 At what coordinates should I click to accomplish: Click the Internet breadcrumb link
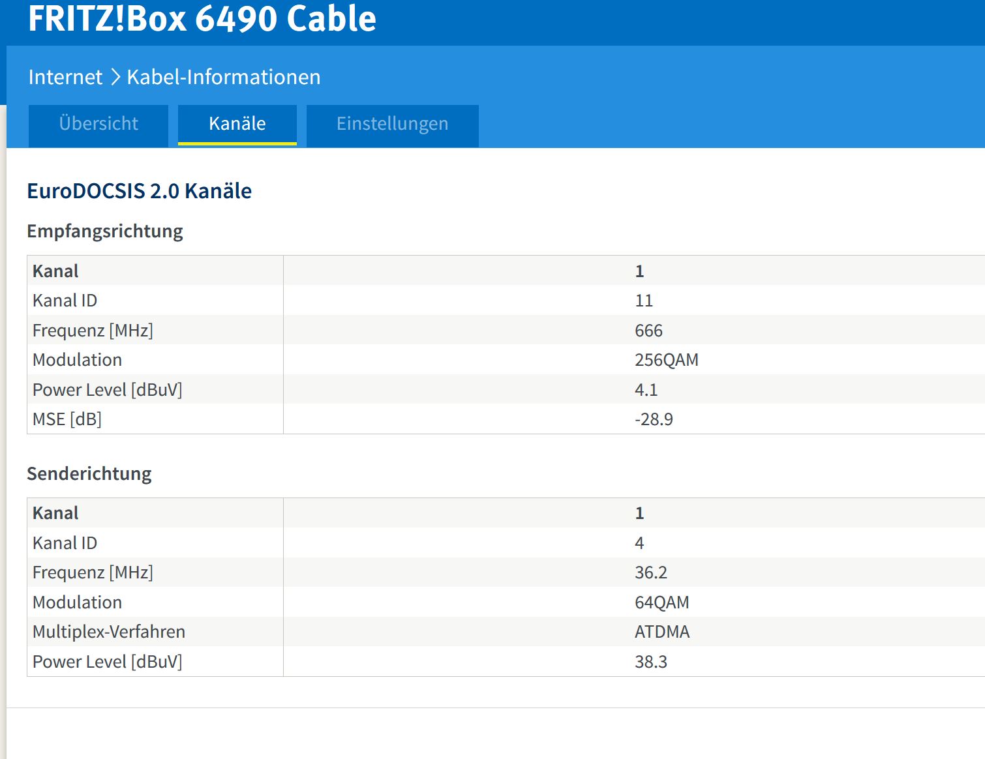pos(65,77)
